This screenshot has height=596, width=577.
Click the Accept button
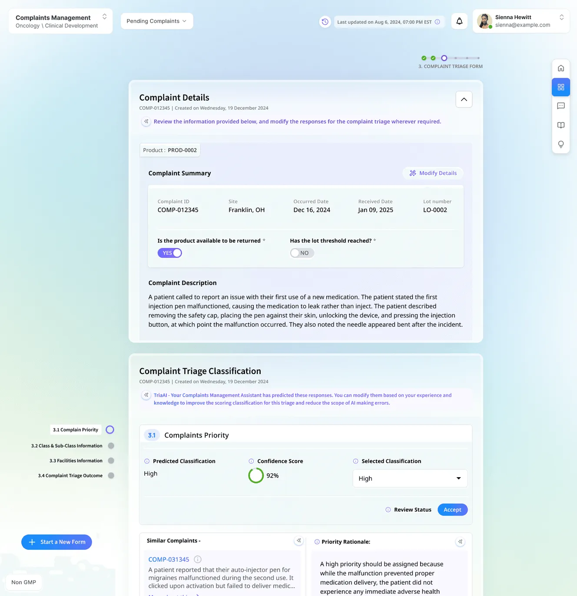[453, 510]
